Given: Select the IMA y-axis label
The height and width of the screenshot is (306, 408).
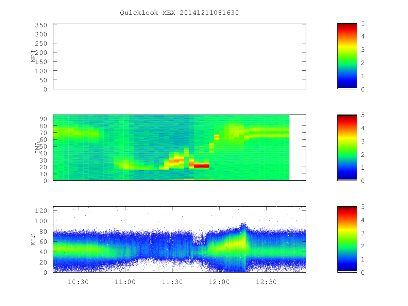Looking at the screenshot, I should pos(38,148).
